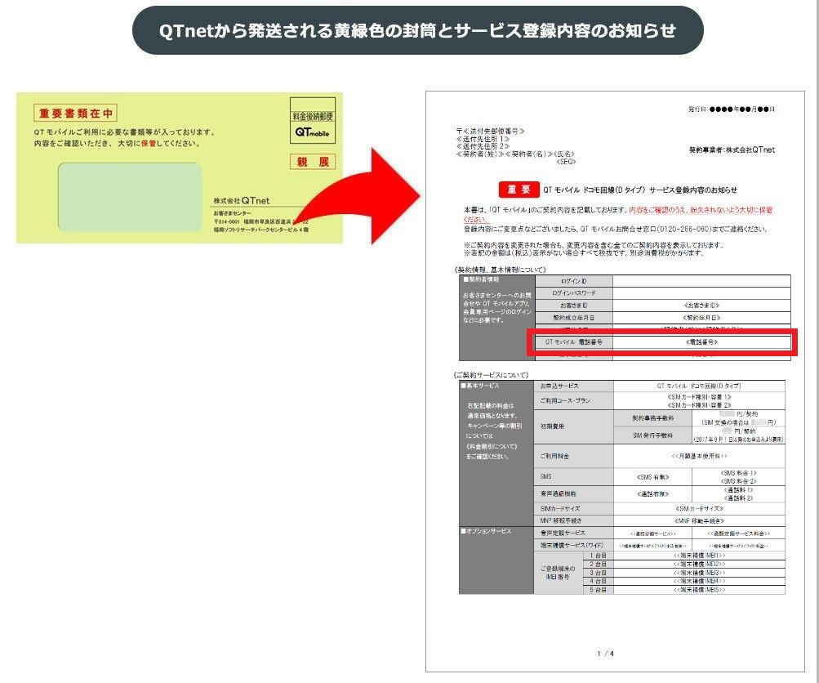
Task: Click the '≪契約年月日≫' value cell
Action: [x=701, y=318]
